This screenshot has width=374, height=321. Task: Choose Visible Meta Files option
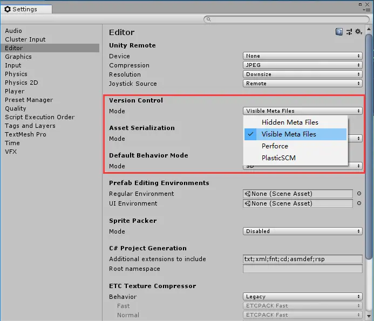pos(295,134)
